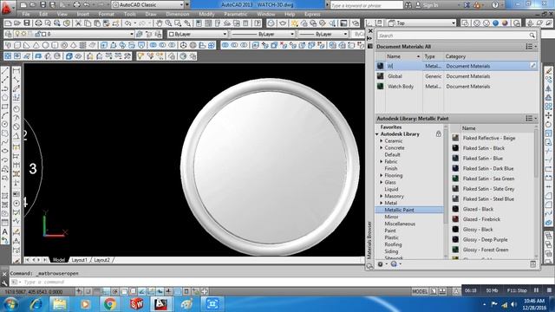Open the ByLayer linetype dropdown

pos(292,34)
